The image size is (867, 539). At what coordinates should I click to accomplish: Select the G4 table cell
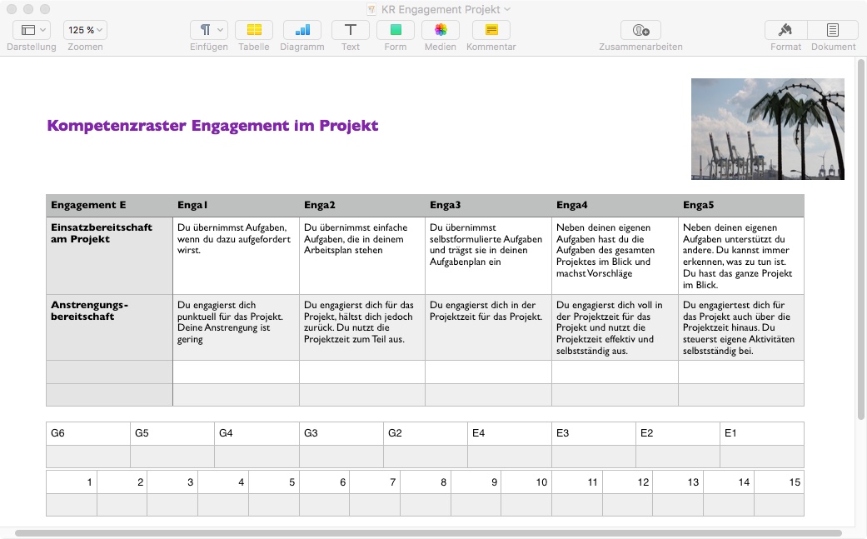click(x=256, y=433)
